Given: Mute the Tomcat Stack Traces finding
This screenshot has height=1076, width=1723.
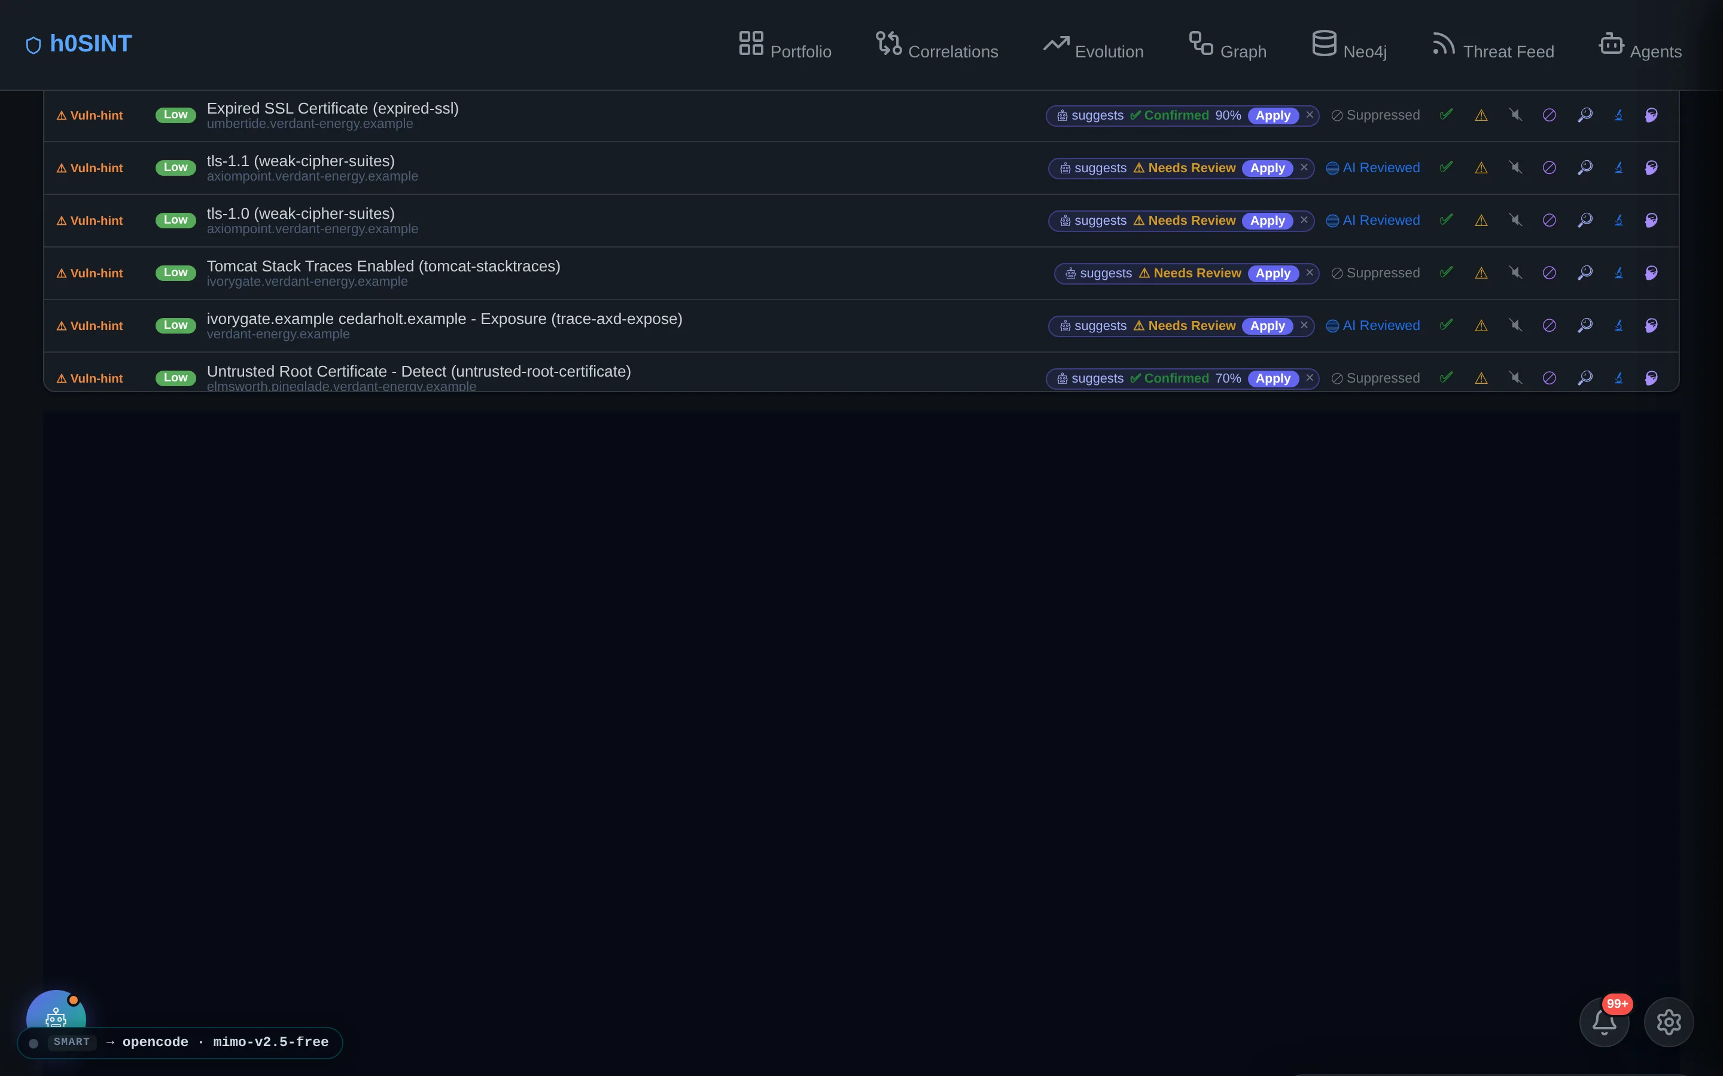Looking at the screenshot, I should coord(1515,273).
